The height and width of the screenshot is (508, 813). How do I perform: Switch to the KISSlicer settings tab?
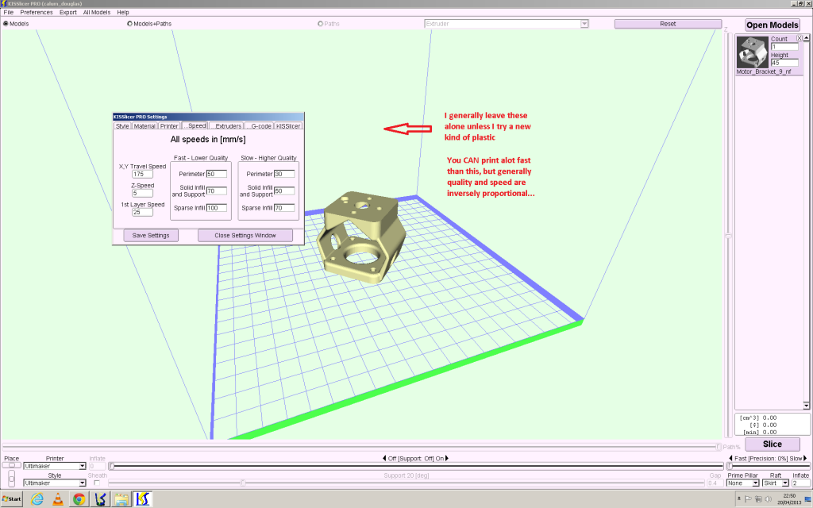(288, 126)
